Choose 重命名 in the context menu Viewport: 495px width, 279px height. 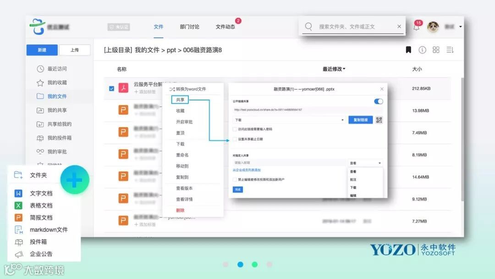pyautogui.click(x=182, y=155)
